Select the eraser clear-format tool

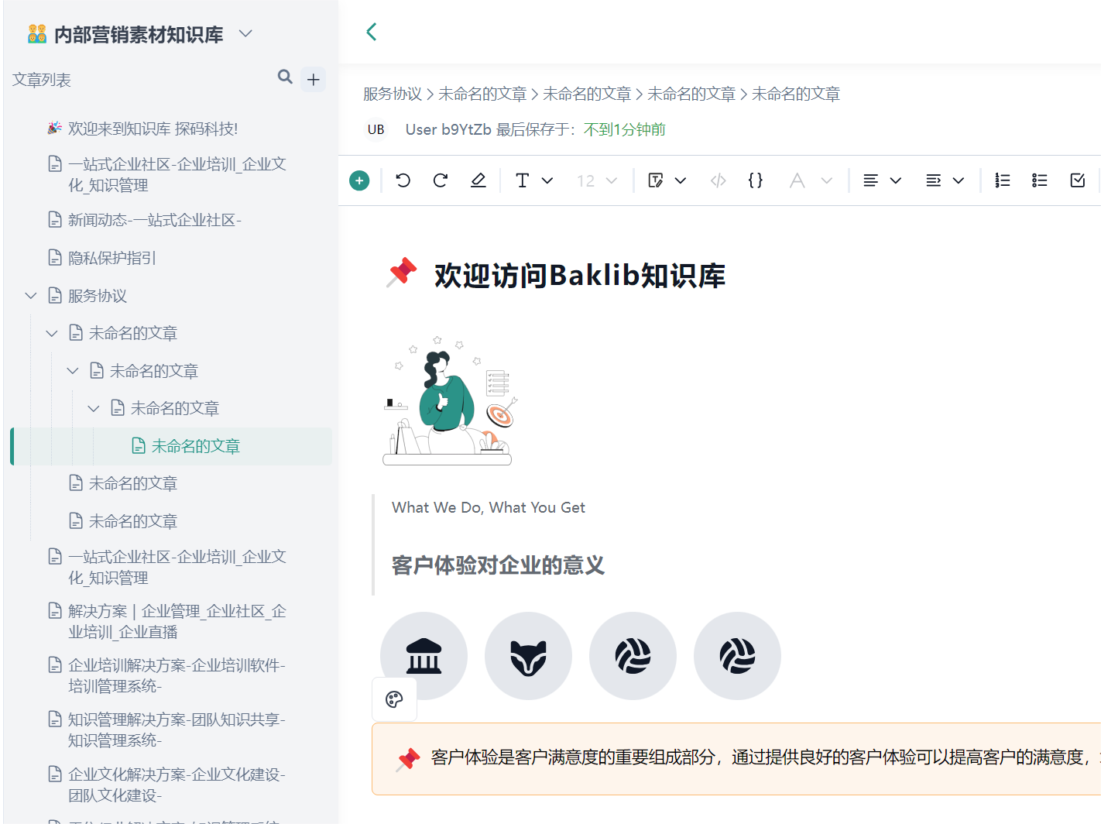coord(478,180)
